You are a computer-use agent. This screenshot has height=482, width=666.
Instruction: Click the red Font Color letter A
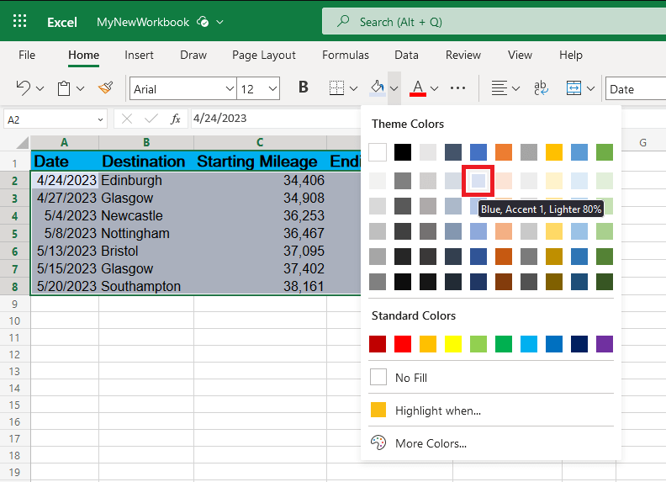(x=418, y=88)
